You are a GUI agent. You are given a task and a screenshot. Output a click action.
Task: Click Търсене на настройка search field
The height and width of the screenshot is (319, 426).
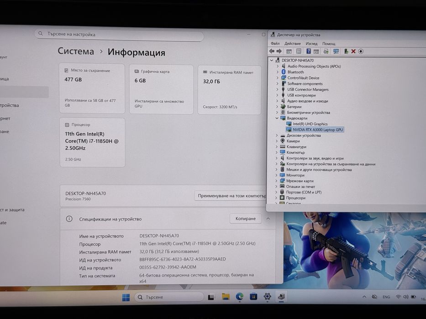119,35
